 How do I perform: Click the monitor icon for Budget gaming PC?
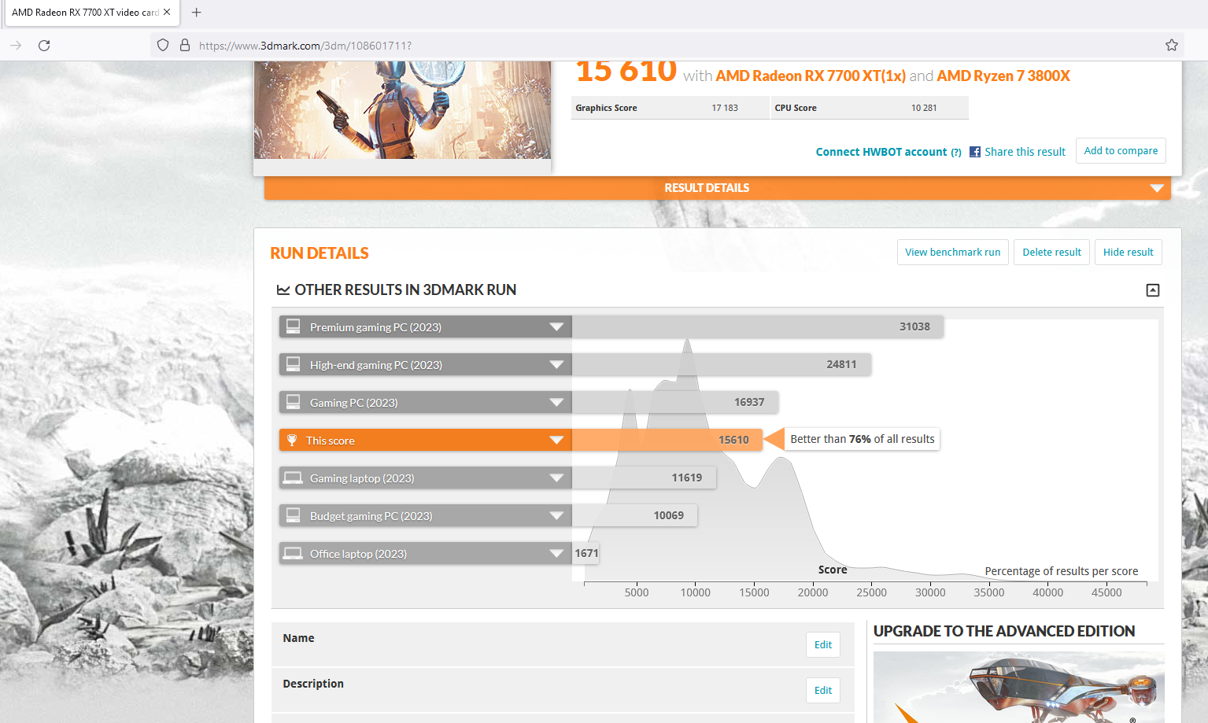(x=293, y=515)
